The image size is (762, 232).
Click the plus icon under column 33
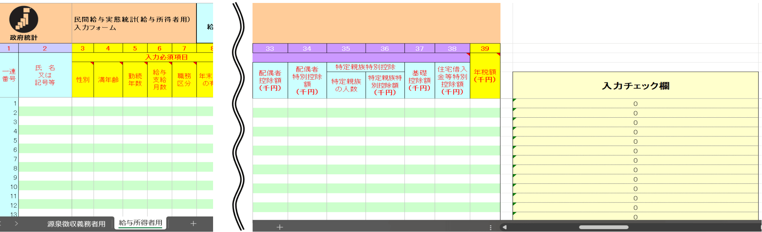[280, 227]
